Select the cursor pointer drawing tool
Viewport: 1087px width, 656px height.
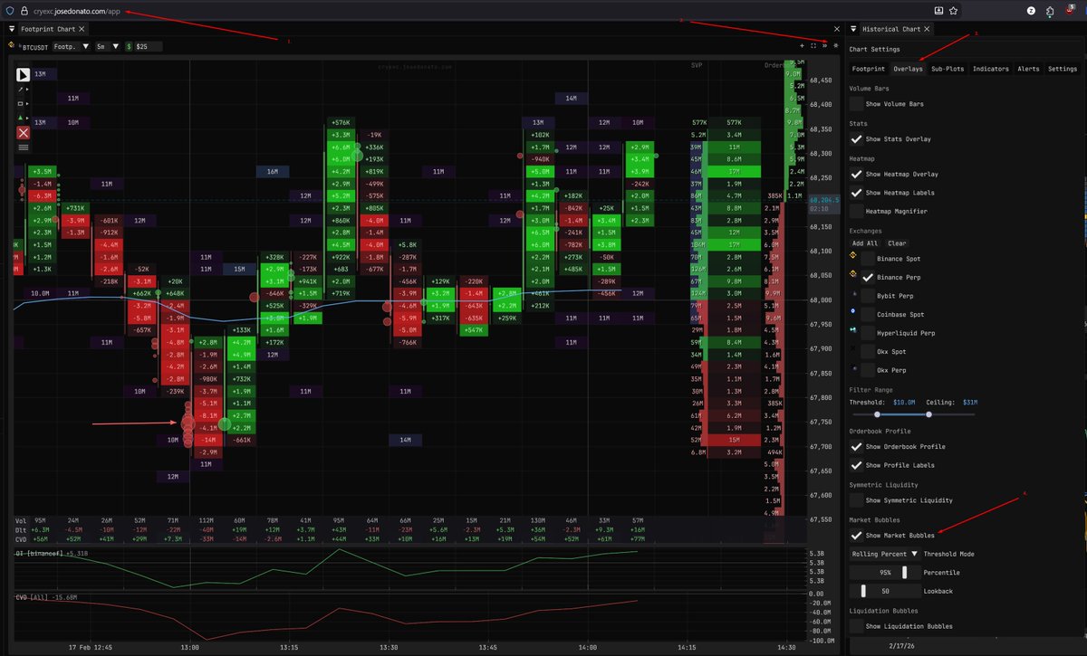click(24, 74)
